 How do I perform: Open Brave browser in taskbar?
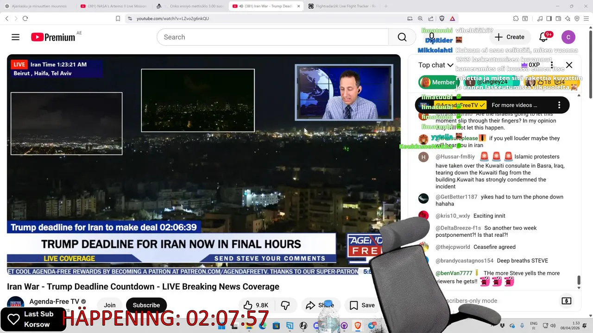tap(357, 326)
